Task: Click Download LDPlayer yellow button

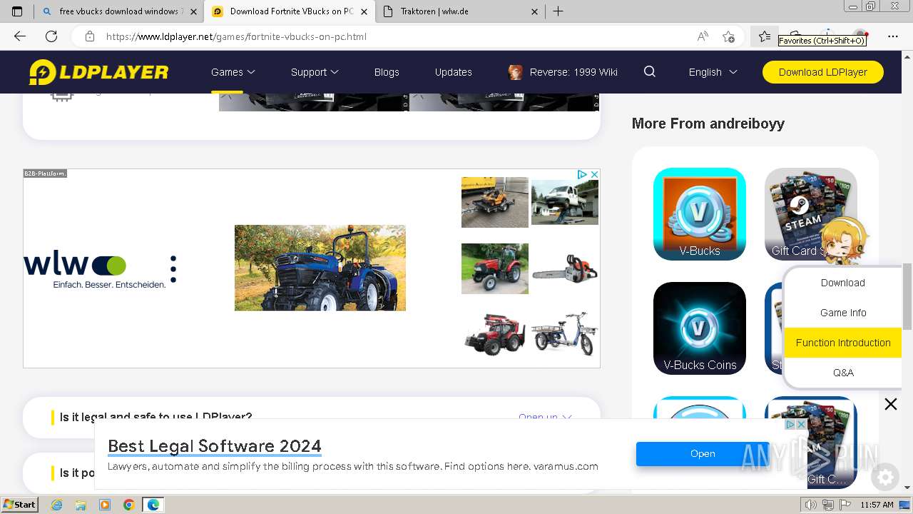Action: 823,72
